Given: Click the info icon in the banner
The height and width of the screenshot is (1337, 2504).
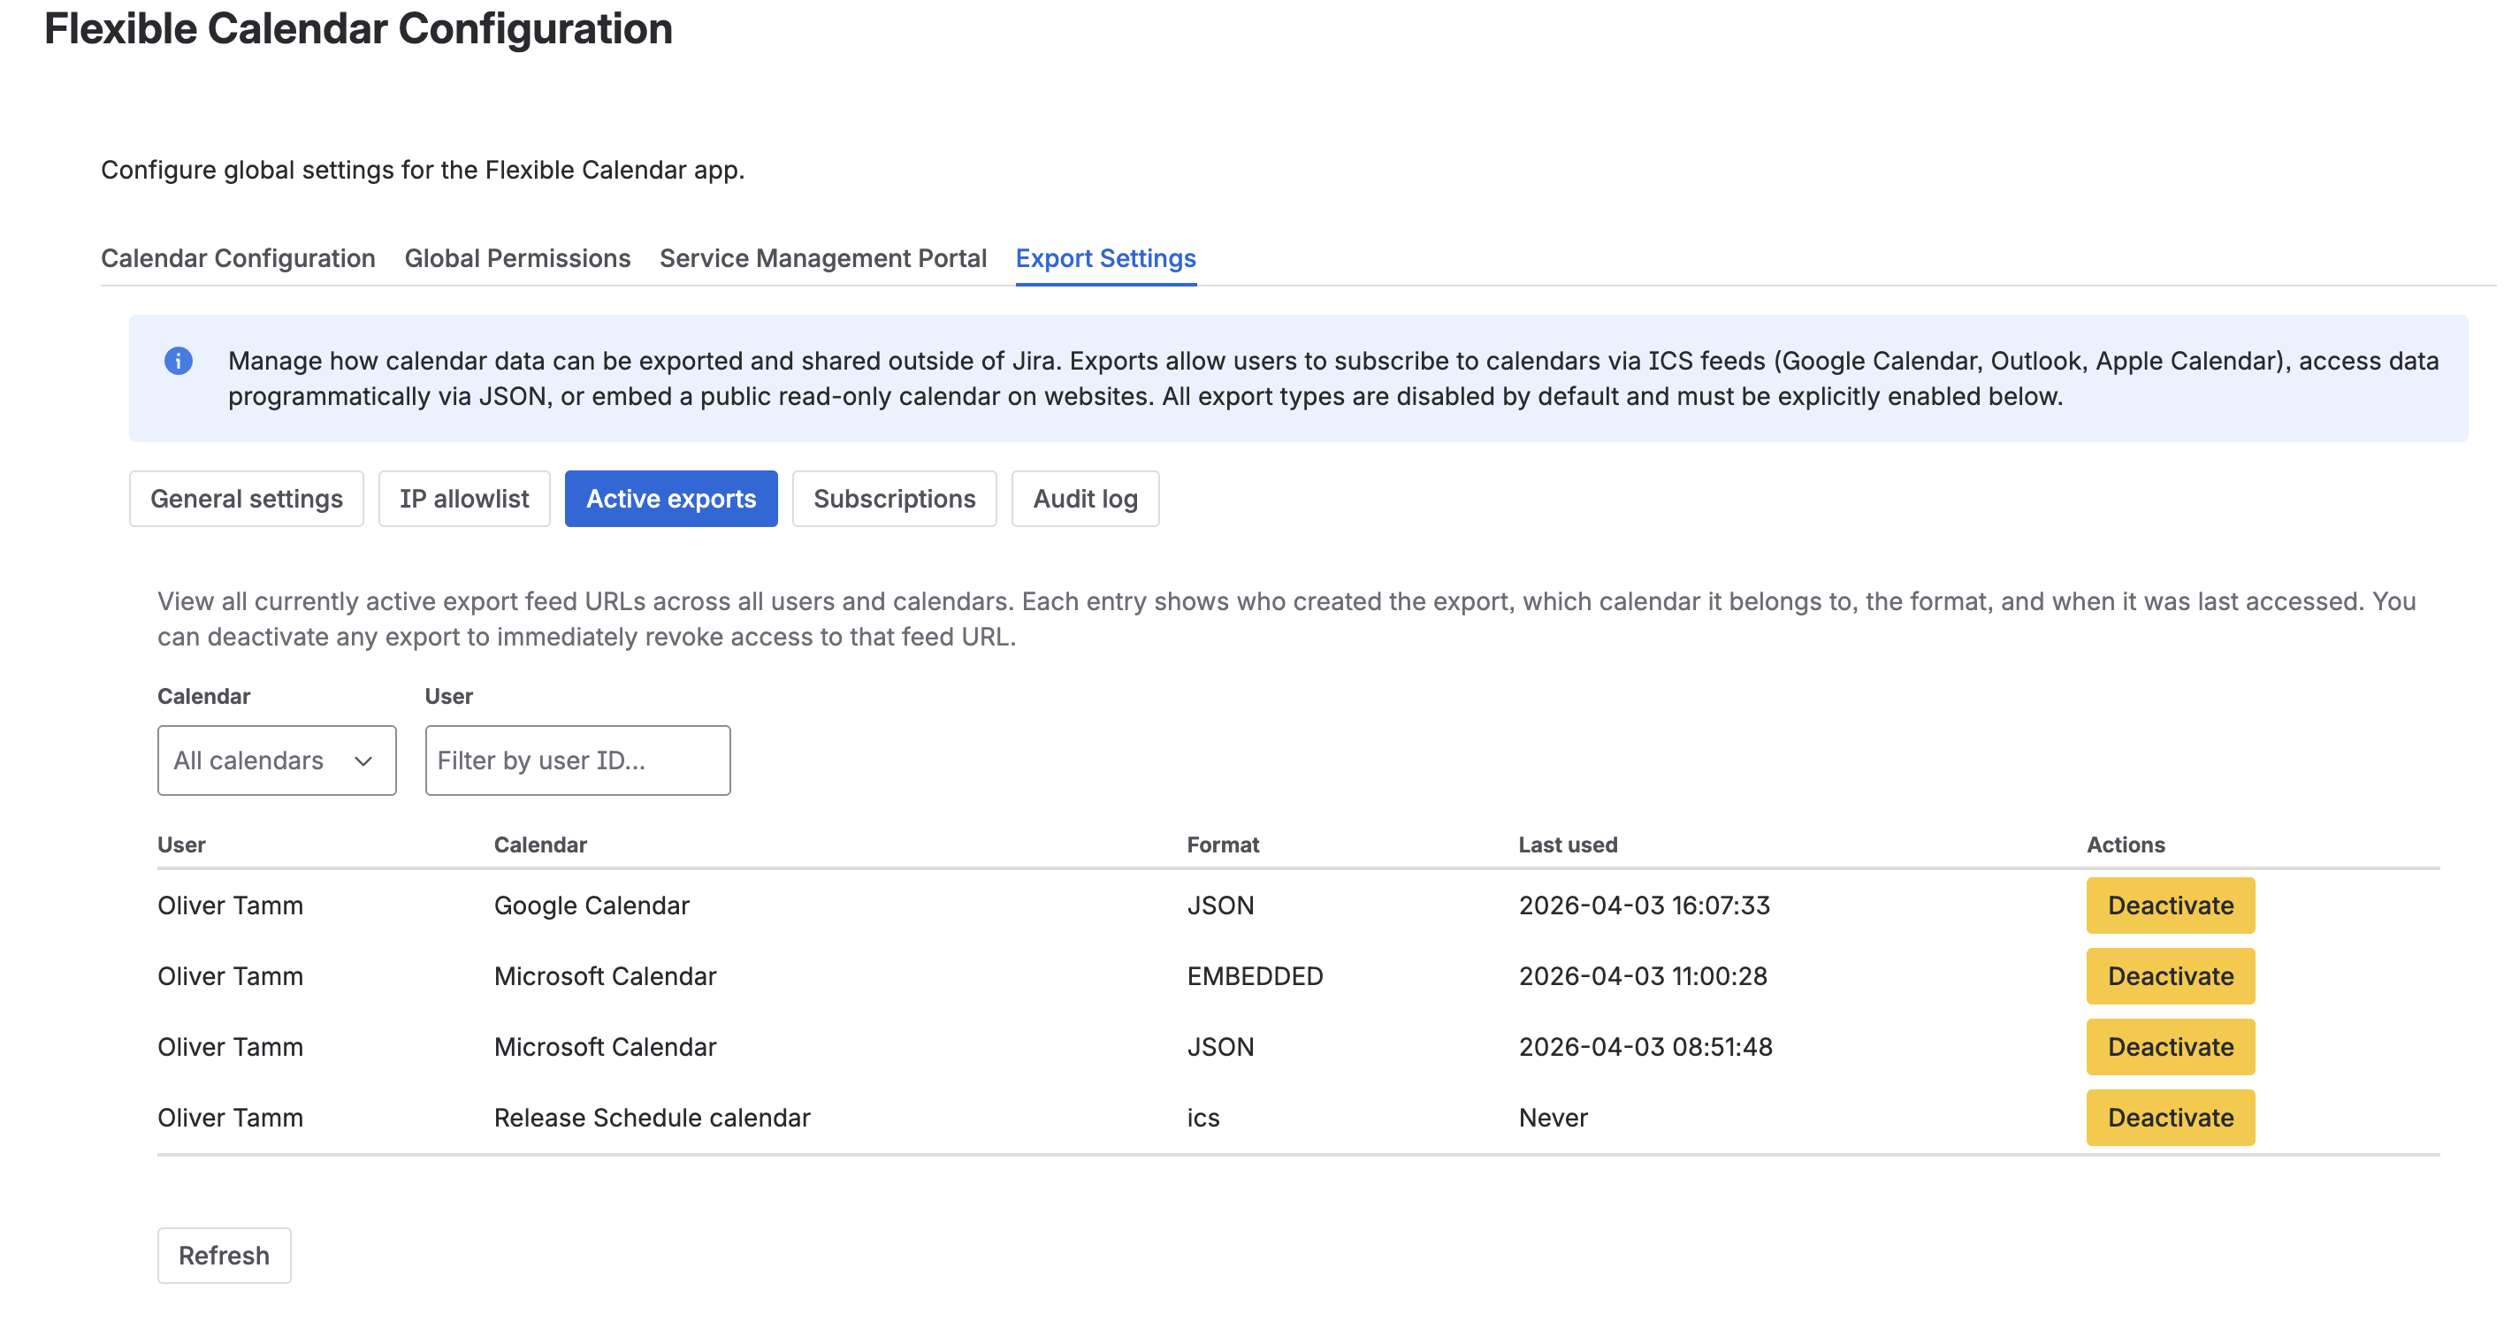Looking at the screenshot, I should click(179, 361).
